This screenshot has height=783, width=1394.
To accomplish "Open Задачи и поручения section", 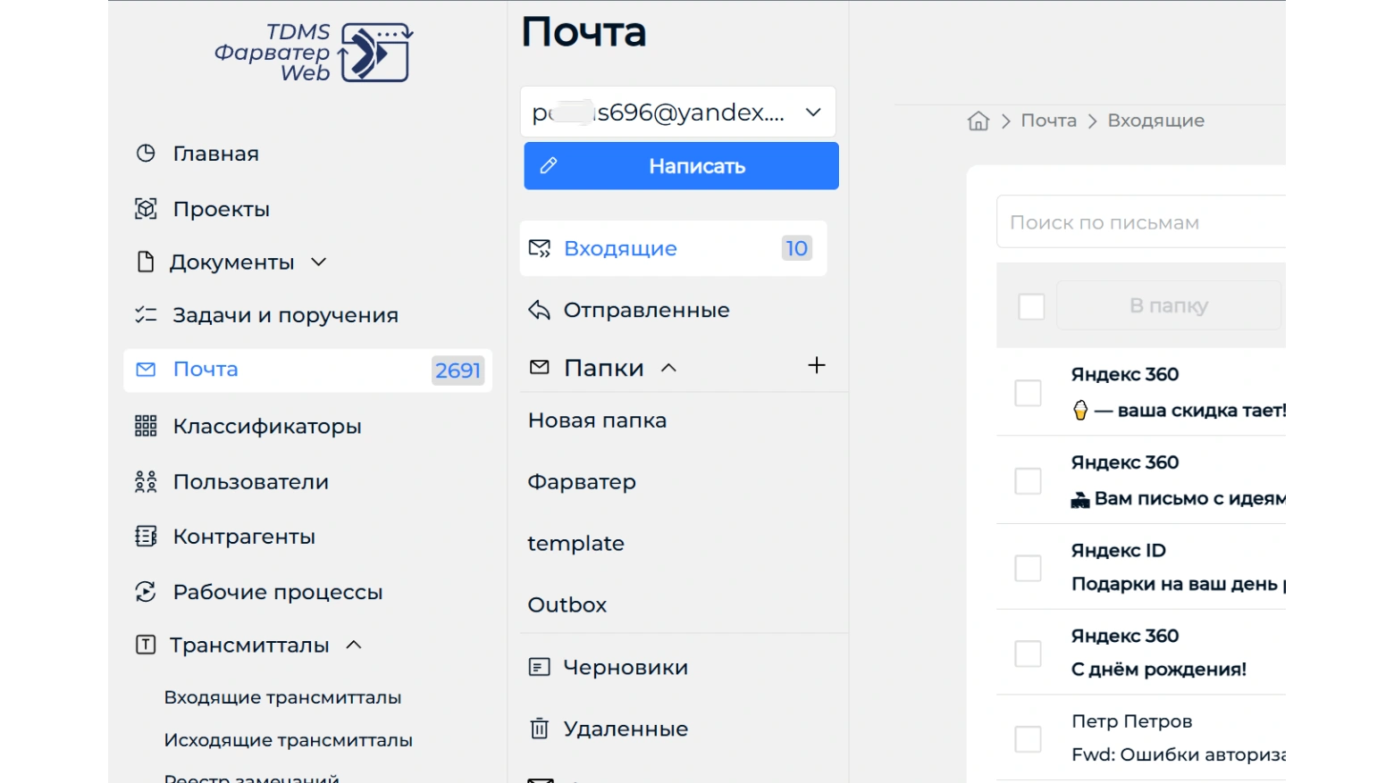I will (x=285, y=315).
